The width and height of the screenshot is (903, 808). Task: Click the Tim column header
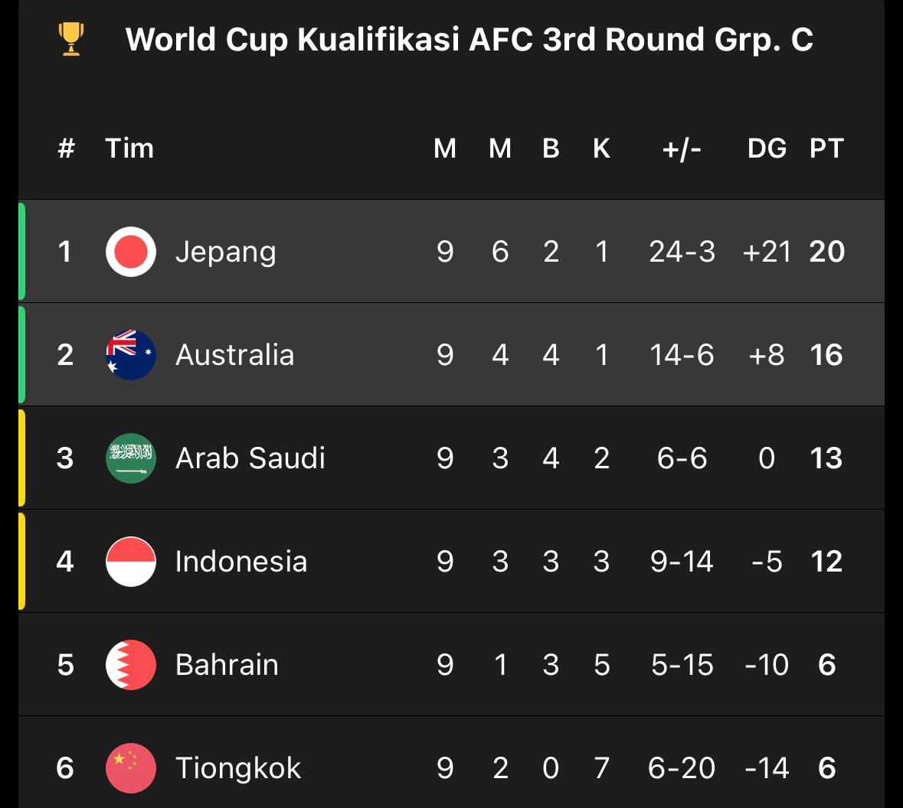pyautogui.click(x=129, y=148)
